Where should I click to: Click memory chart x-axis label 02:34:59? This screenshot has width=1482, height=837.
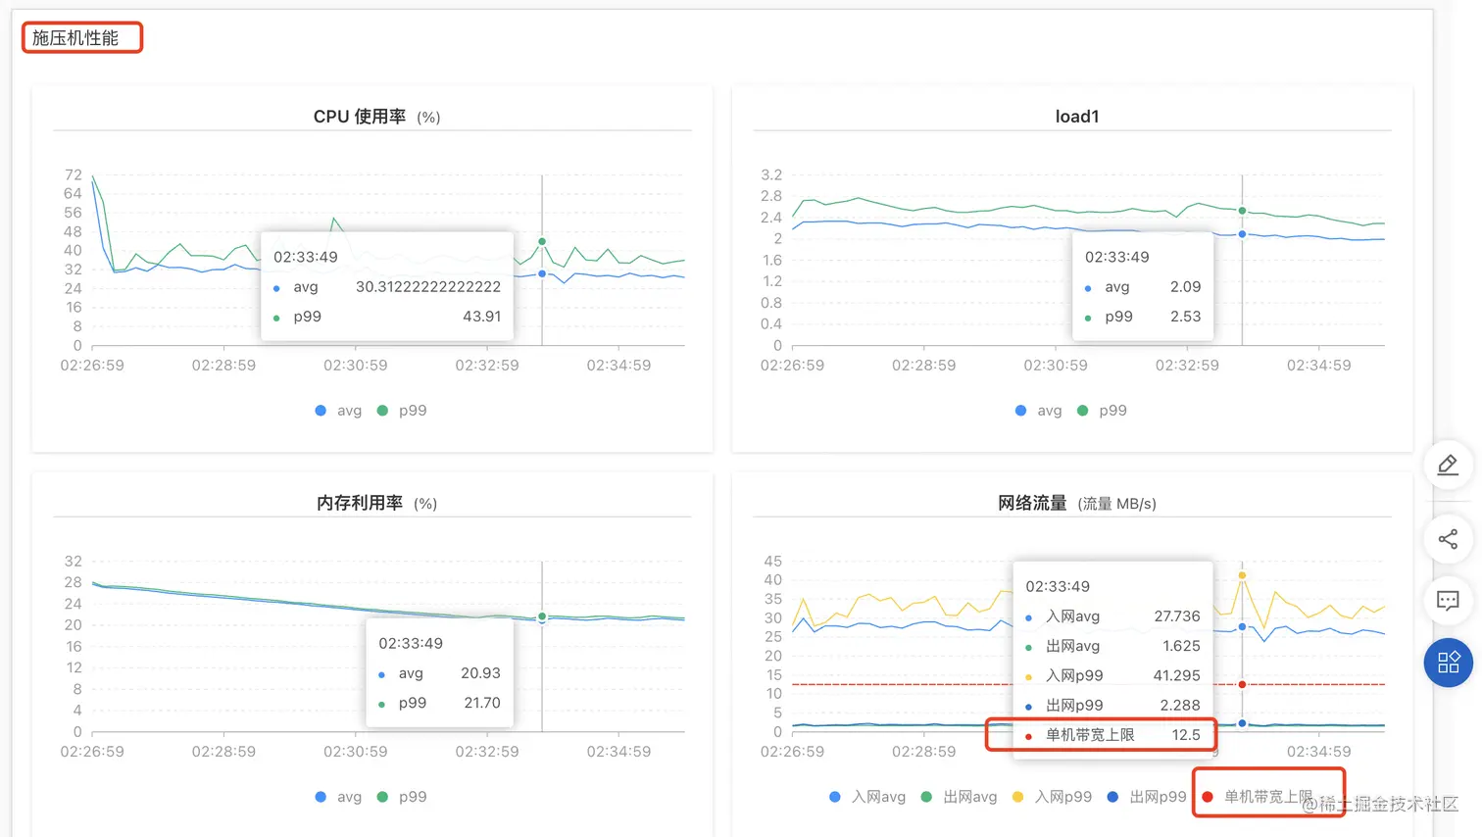coord(618,752)
